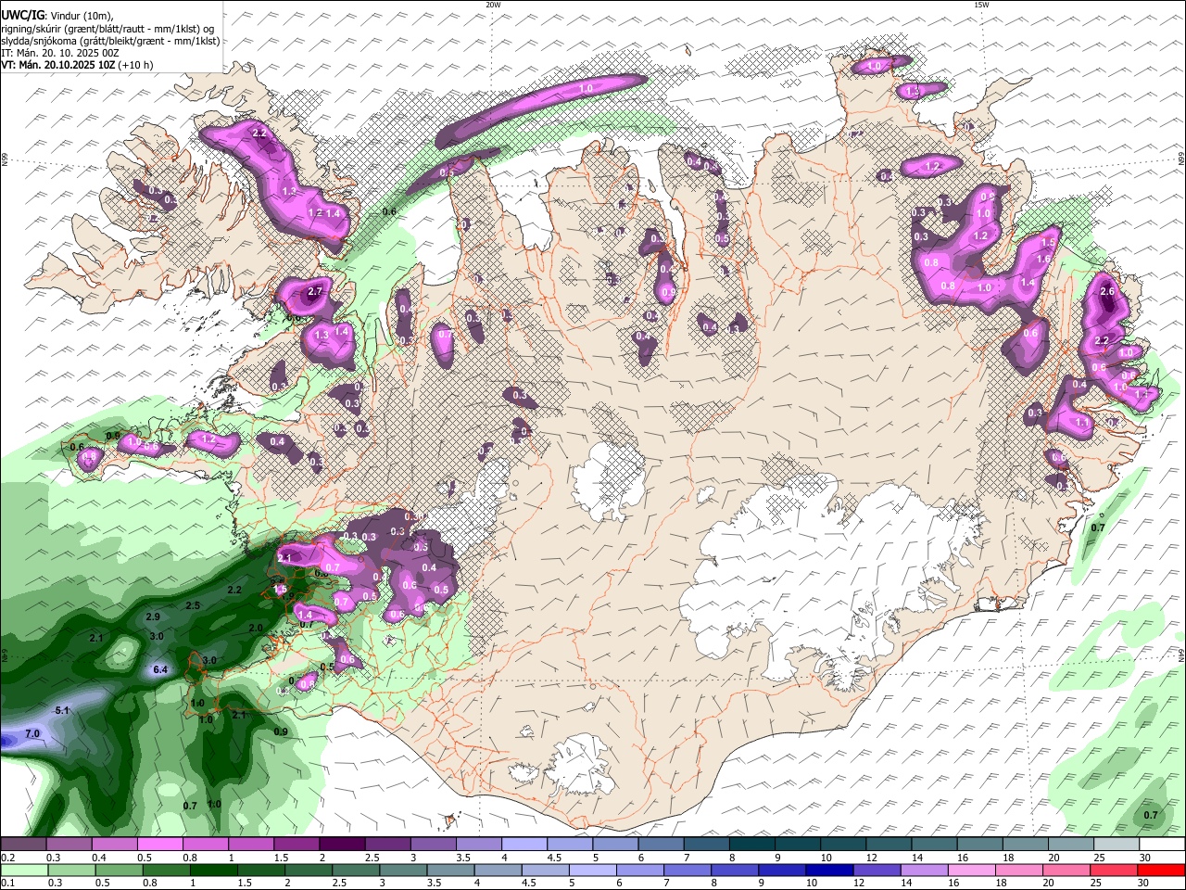Screen dimensions: 1186x890
Task: Click the 15W longitude label
Action: (980, 5)
